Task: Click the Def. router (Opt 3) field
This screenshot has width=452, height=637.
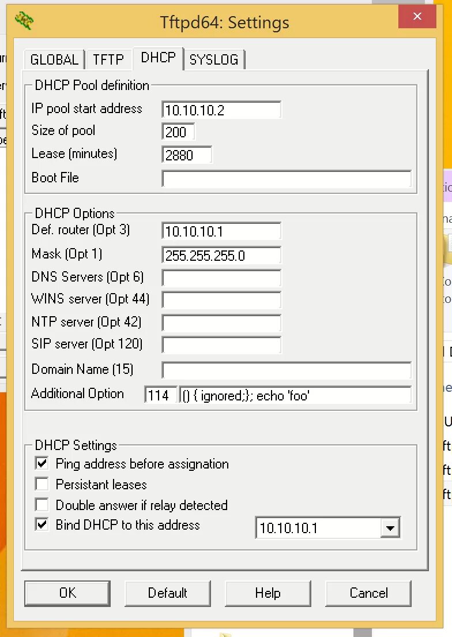Action: coord(221,231)
